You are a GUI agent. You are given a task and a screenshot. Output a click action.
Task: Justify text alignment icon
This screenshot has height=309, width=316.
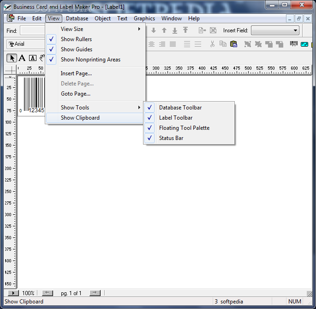173,44
